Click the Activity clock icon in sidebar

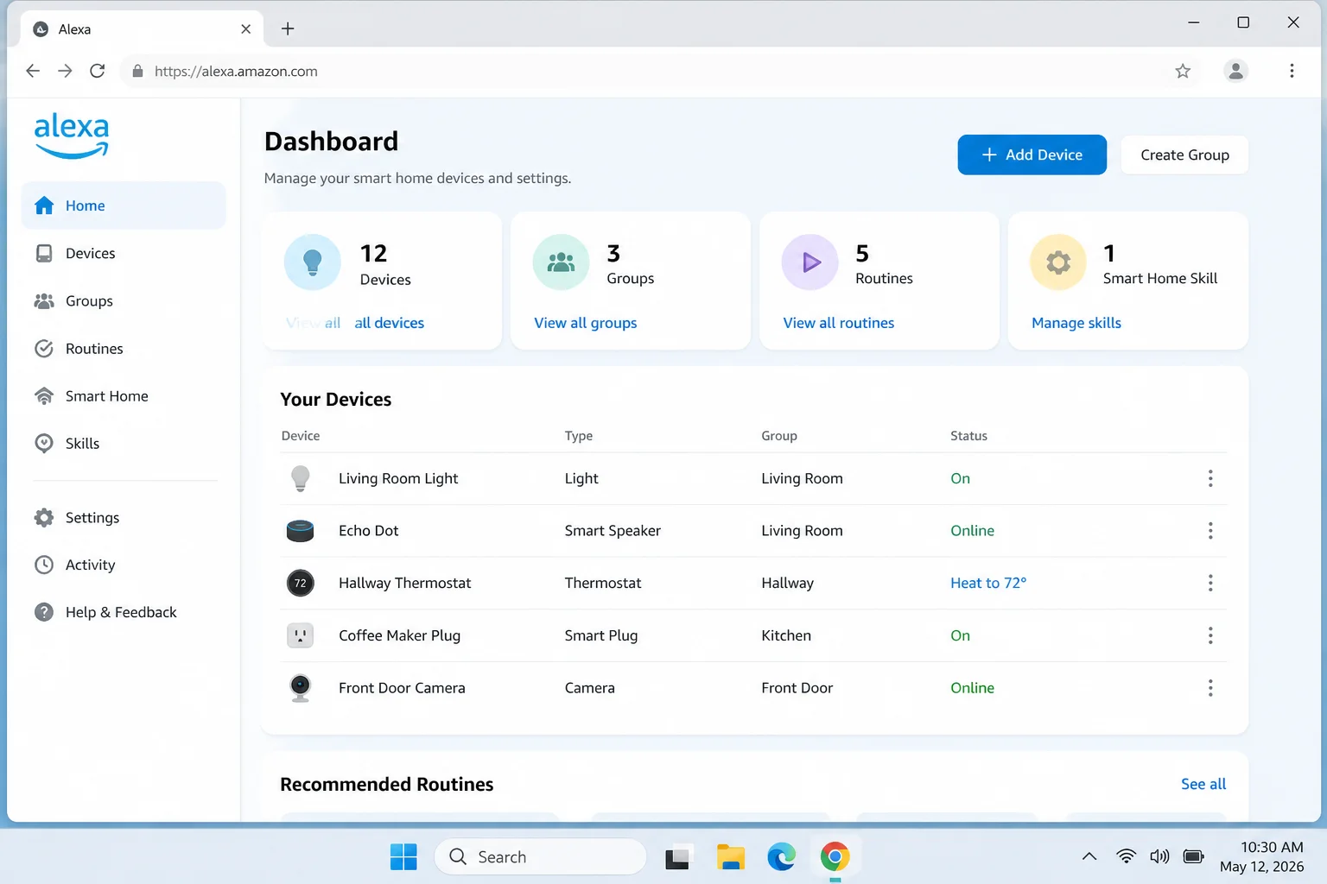(44, 565)
